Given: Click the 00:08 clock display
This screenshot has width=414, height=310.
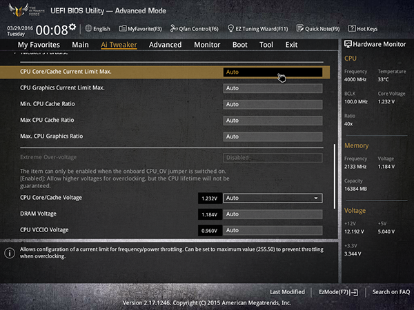Looking at the screenshot, I should (x=52, y=30).
